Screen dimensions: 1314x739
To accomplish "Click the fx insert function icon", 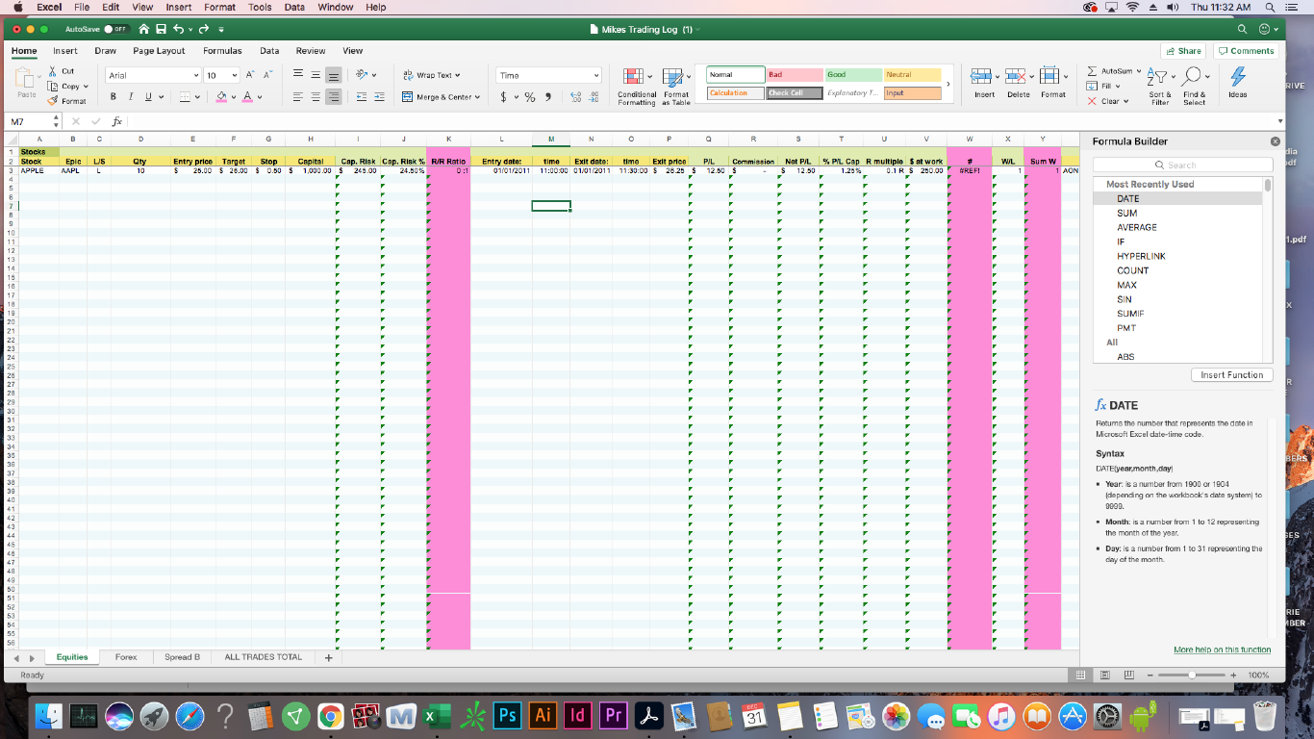I will 116,122.
